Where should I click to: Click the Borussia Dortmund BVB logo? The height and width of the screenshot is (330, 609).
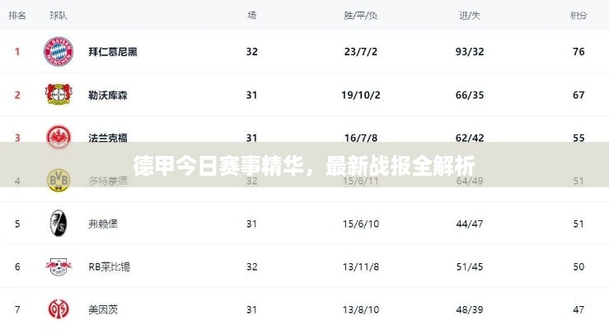(59, 180)
